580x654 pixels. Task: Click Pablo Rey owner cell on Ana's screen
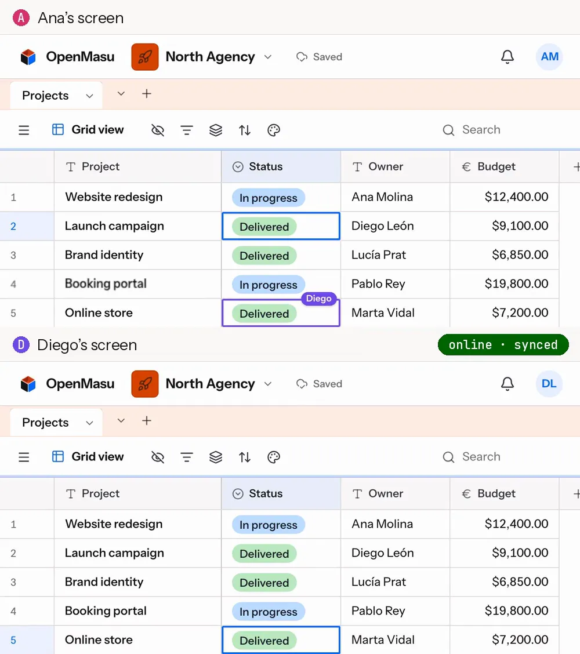pyautogui.click(x=395, y=284)
